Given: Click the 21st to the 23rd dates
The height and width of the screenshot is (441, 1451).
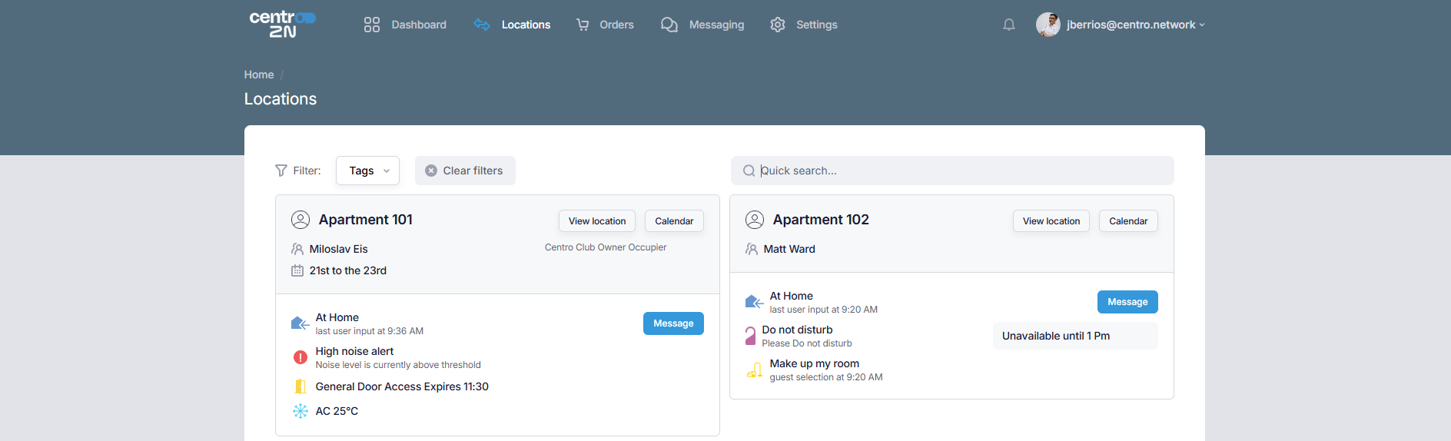Looking at the screenshot, I should pos(348,270).
